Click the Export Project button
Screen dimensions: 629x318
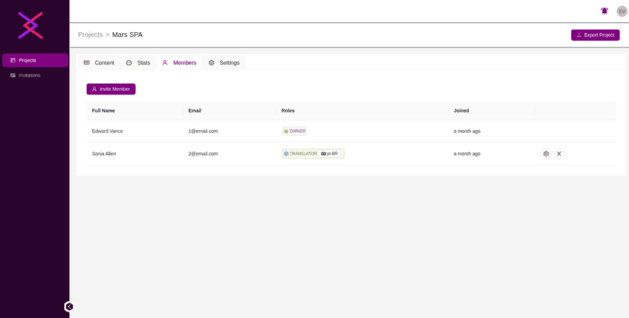tap(595, 35)
